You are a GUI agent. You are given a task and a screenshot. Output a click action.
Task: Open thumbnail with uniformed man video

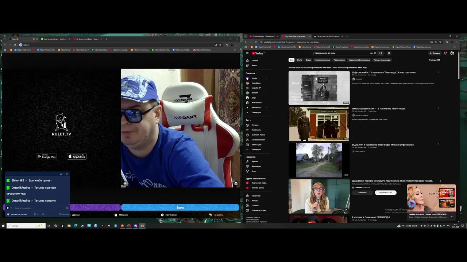pos(319,124)
